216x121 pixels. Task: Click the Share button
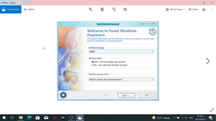tap(193, 9)
